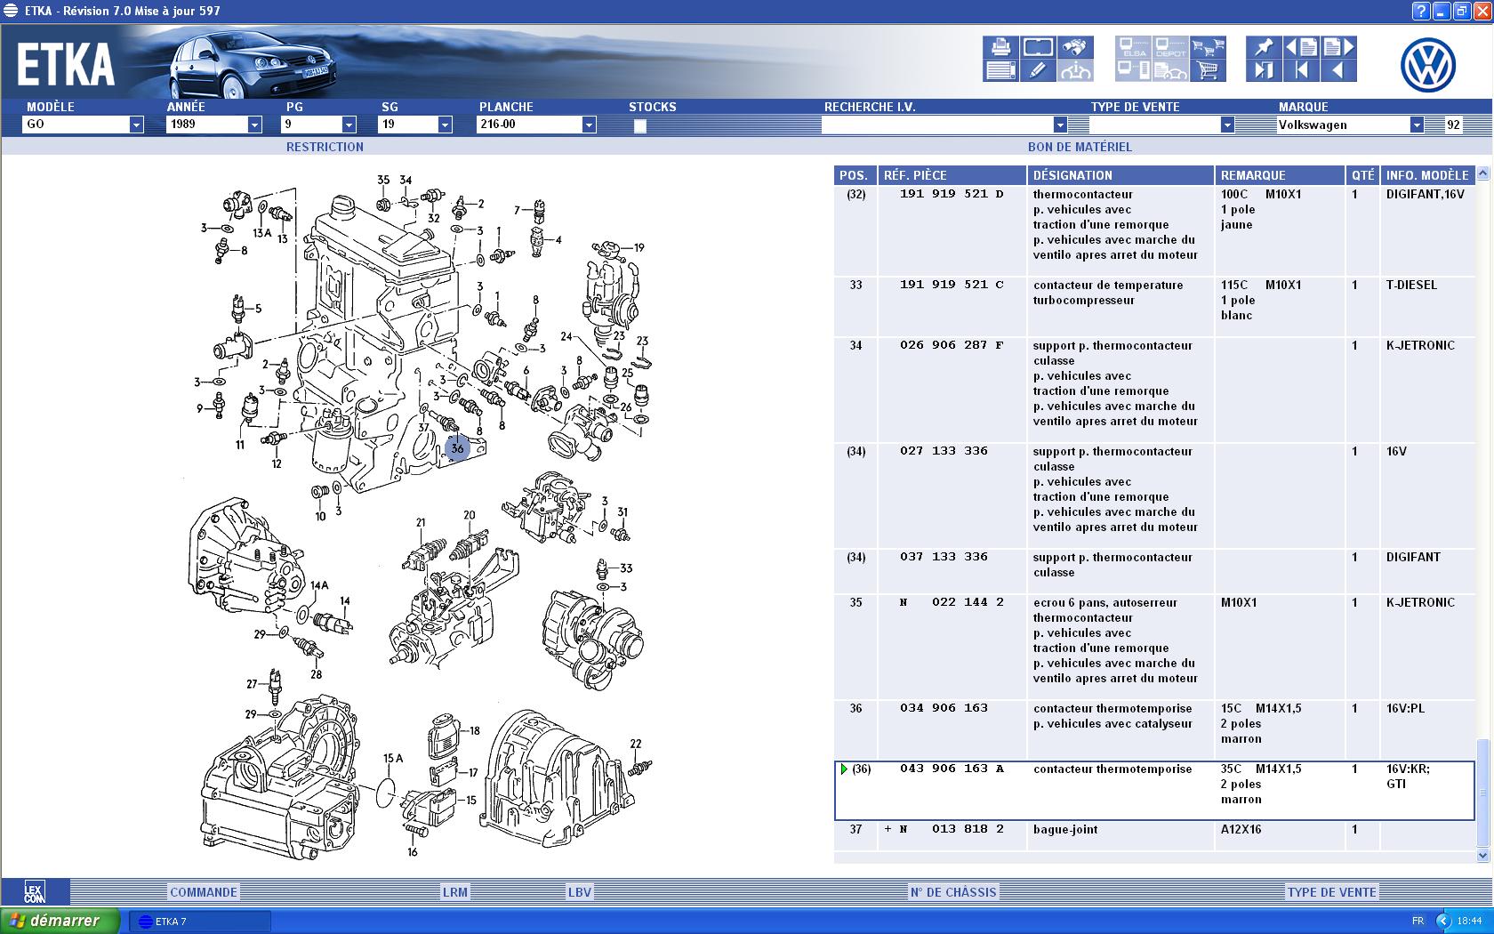Click the LRM button
The width and height of the screenshot is (1494, 934).
pyautogui.click(x=455, y=892)
